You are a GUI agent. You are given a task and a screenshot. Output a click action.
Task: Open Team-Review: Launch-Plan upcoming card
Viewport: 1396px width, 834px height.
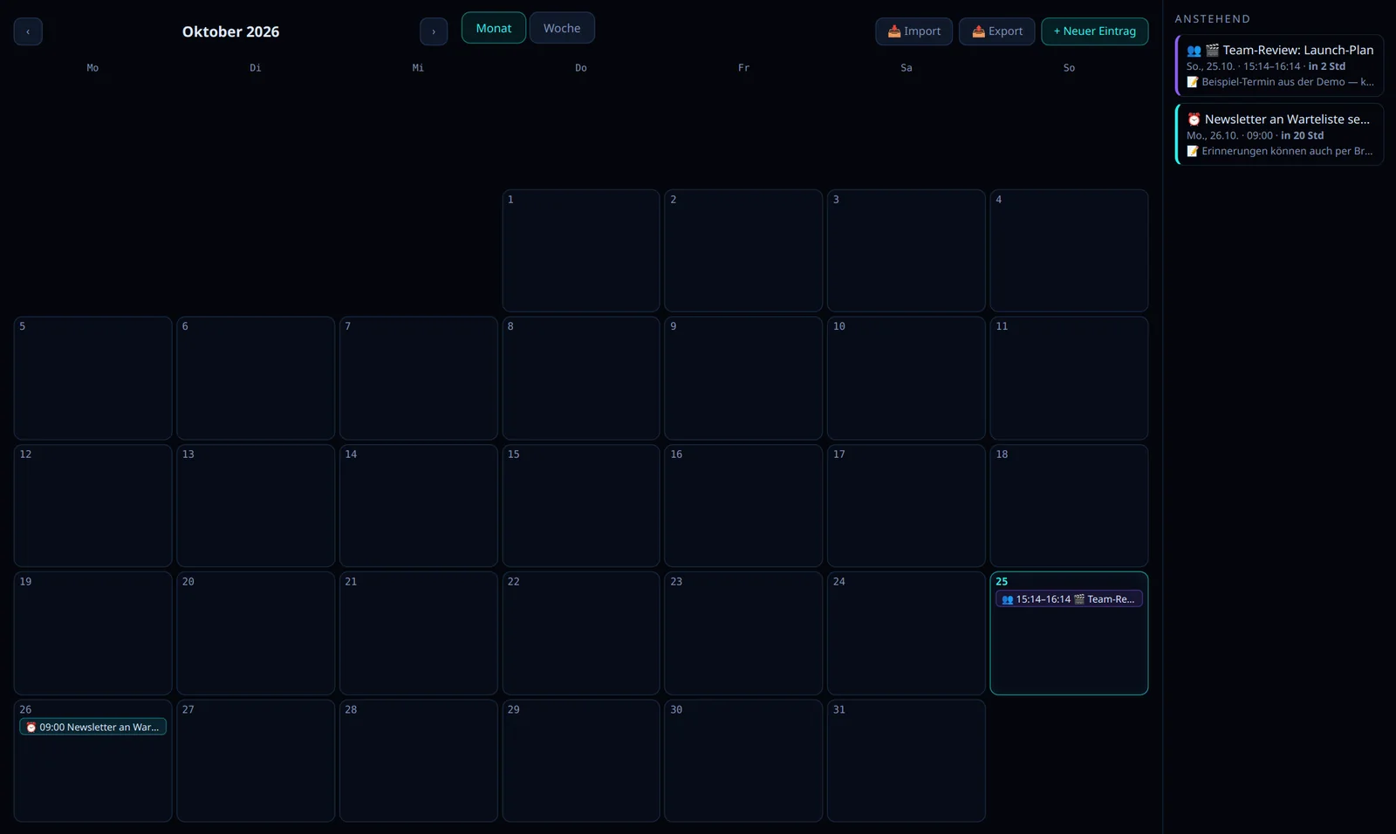coord(1279,65)
